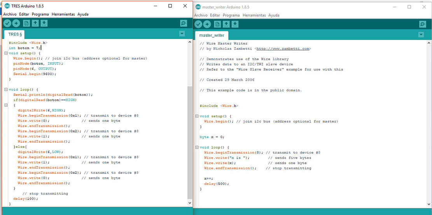Collapse void setup() fold in master_writer editor
This screenshot has width=432, height=215.
tap(197, 116)
